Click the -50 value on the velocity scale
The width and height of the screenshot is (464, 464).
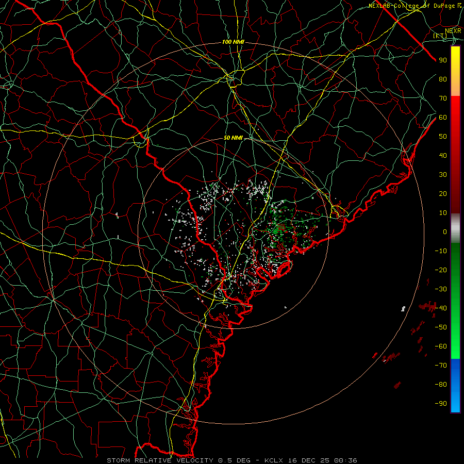point(441,327)
